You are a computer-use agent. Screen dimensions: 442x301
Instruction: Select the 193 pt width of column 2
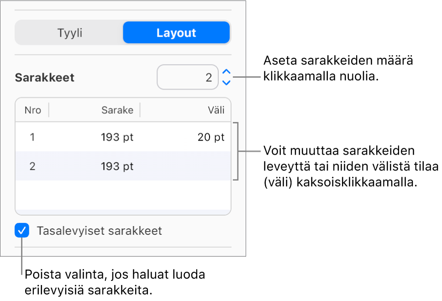tap(117, 166)
